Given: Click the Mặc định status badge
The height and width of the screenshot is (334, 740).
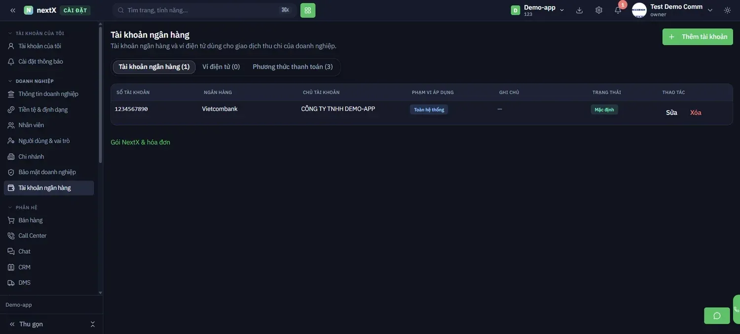Looking at the screenshot, I should click(x=604, y=110).
